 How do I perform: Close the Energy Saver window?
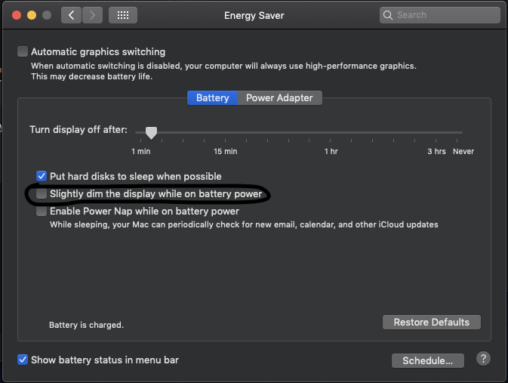17,15
